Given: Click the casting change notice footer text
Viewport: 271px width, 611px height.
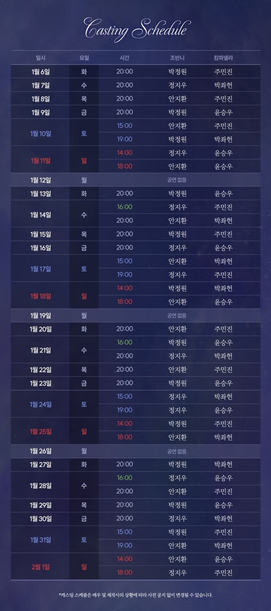Looking at the screenshot, I should click(135, 595).
